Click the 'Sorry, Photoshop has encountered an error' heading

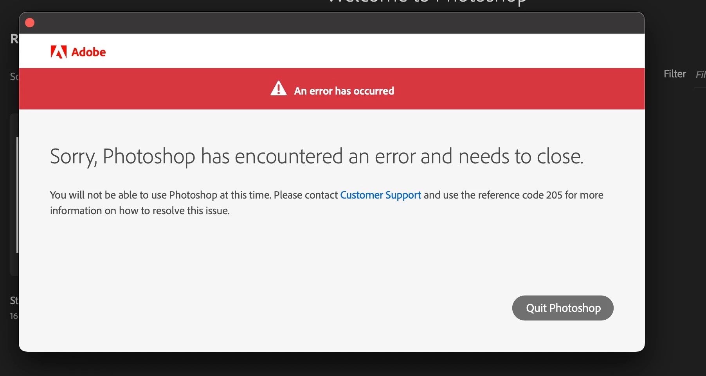click(317, 156)
